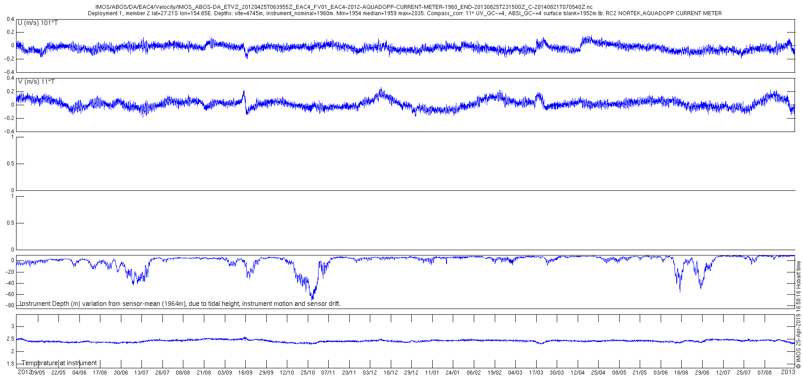
Task: Click the '21/05' date tick label
Action: click(x=640, y=373)
